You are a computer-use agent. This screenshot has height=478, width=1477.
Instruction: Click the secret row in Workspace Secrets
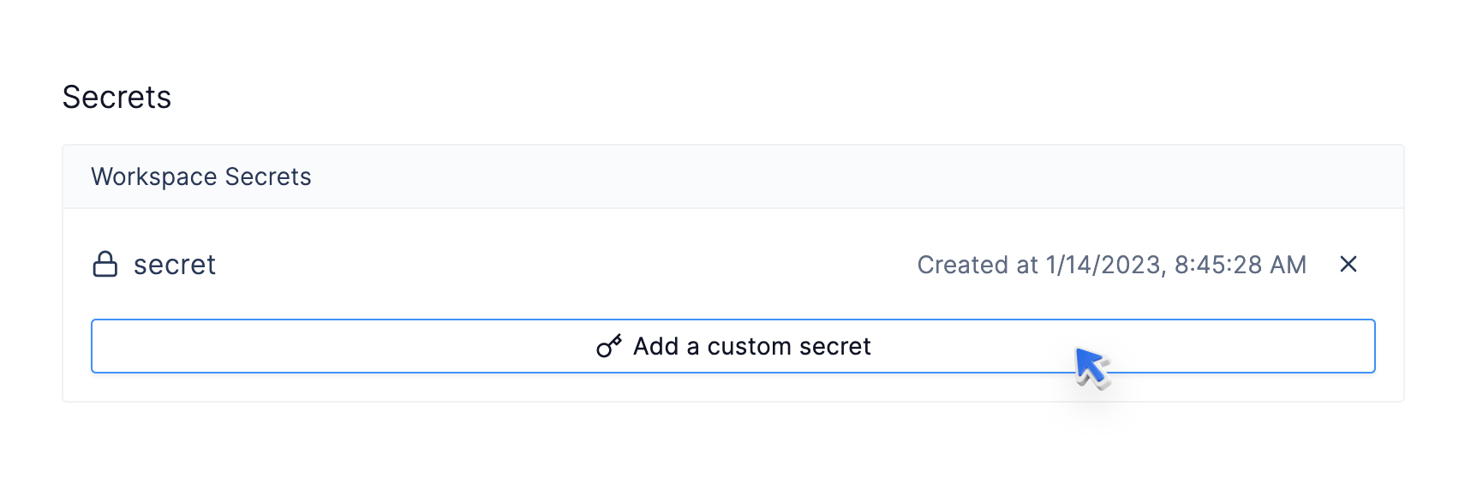(x=514, y=265)
